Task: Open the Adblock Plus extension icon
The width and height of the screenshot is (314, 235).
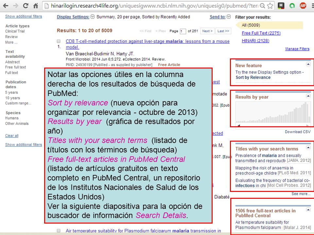Action: [x=303, y=6]
